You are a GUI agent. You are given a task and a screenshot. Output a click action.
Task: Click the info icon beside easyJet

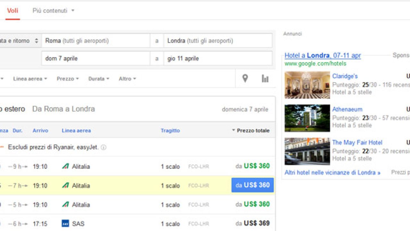pos(103,148)
